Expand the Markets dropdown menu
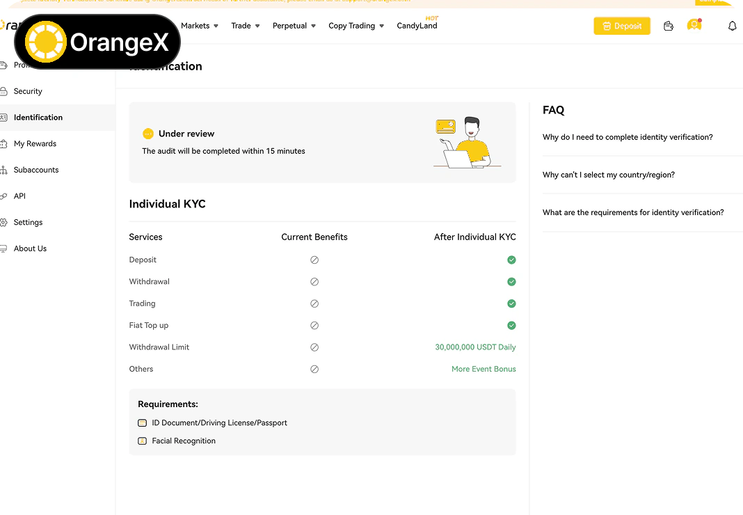 [200, 26]
